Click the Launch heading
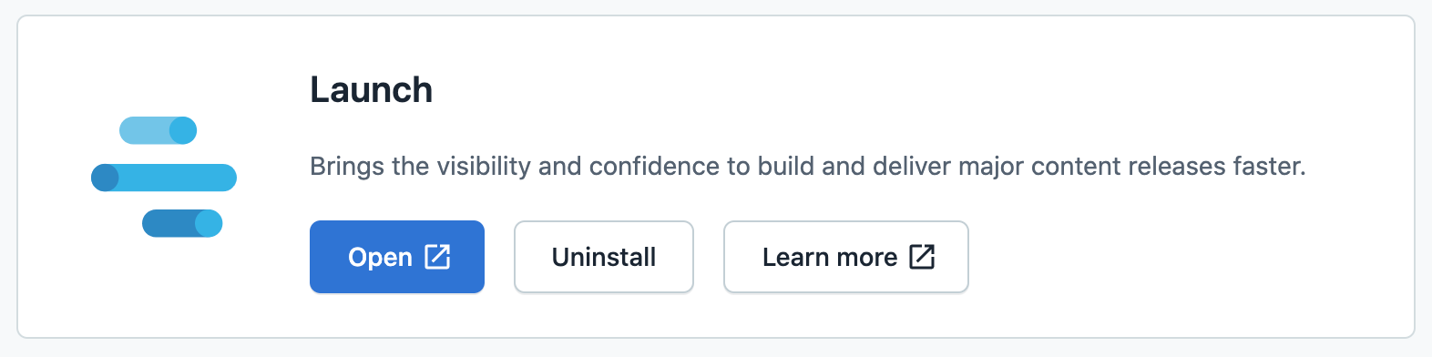Viewport: 1432px width, 357px height. 372,89
